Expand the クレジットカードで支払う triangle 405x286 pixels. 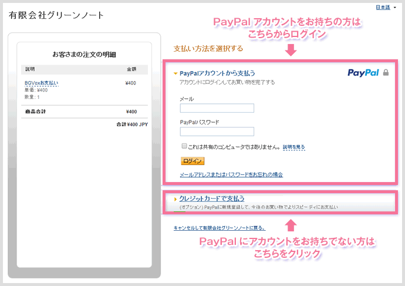[x=175, y=199]
